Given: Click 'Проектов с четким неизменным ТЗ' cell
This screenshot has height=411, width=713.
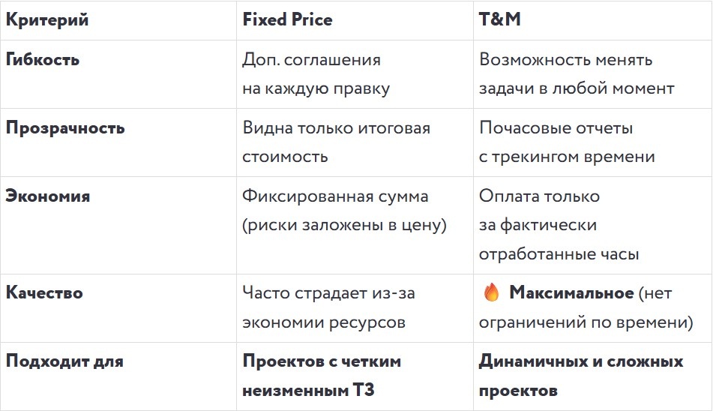Looking at the screenshot, I should pyautogui.click(x=322, y=376).
